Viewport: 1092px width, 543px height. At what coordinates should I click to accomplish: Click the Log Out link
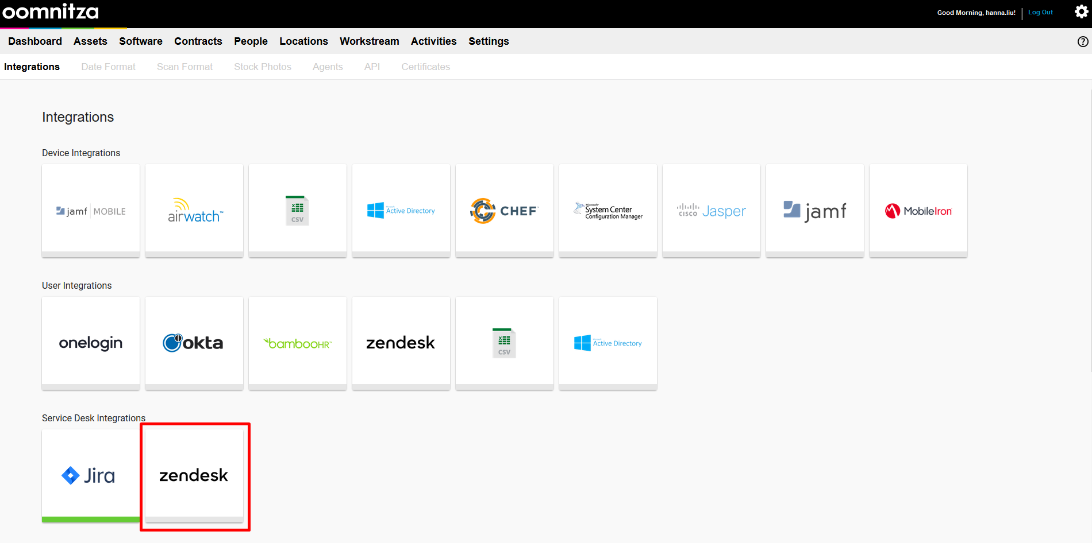1040,13
